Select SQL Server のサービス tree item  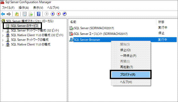24,26
